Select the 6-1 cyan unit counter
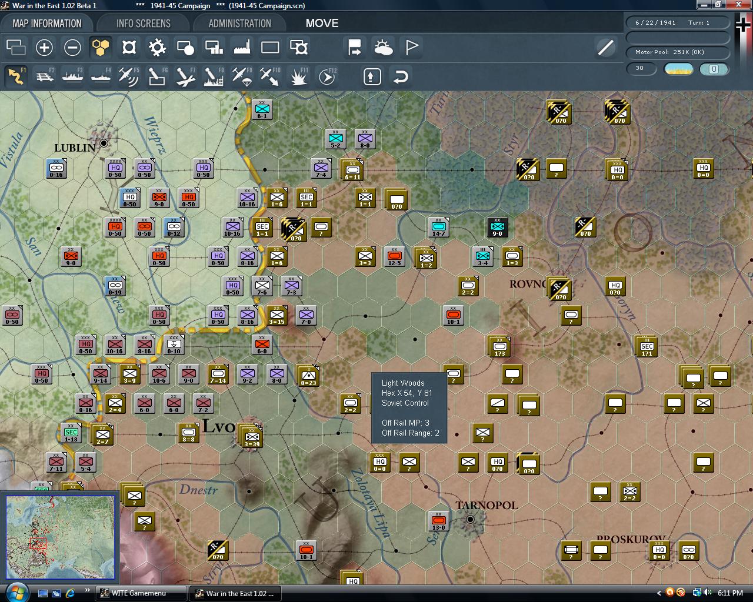The image size is (753, 602). (262, 110)
